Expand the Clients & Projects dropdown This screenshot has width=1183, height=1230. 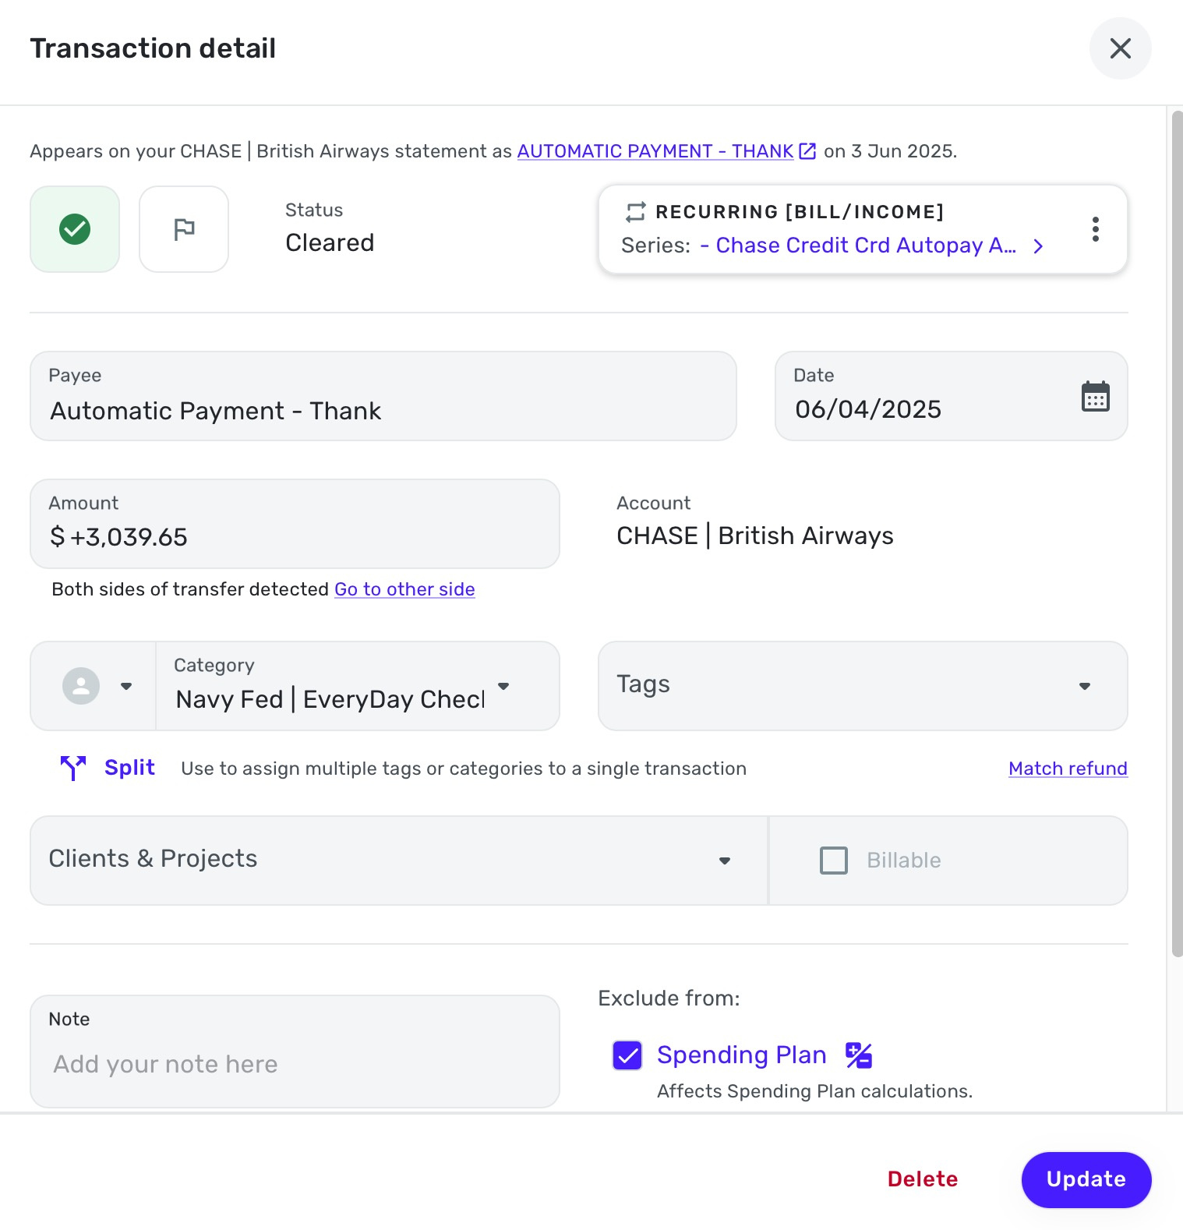(x=399, y=861)
